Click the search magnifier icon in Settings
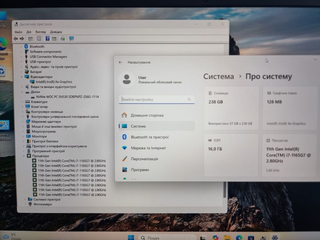Screen dimensions: 320x240 click(x=189, y=99)
